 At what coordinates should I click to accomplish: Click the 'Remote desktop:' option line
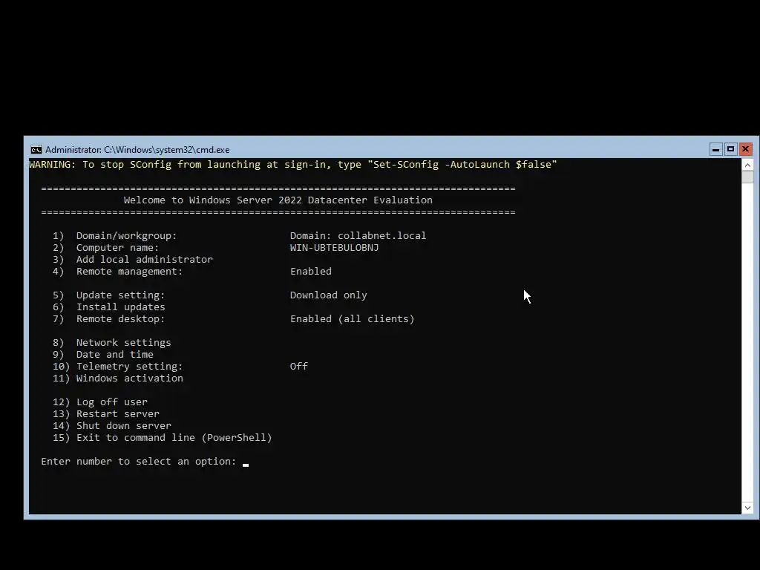coord(108,319)
